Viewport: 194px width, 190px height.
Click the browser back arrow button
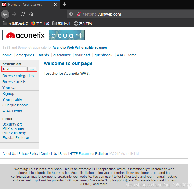(x=5, y=14)
